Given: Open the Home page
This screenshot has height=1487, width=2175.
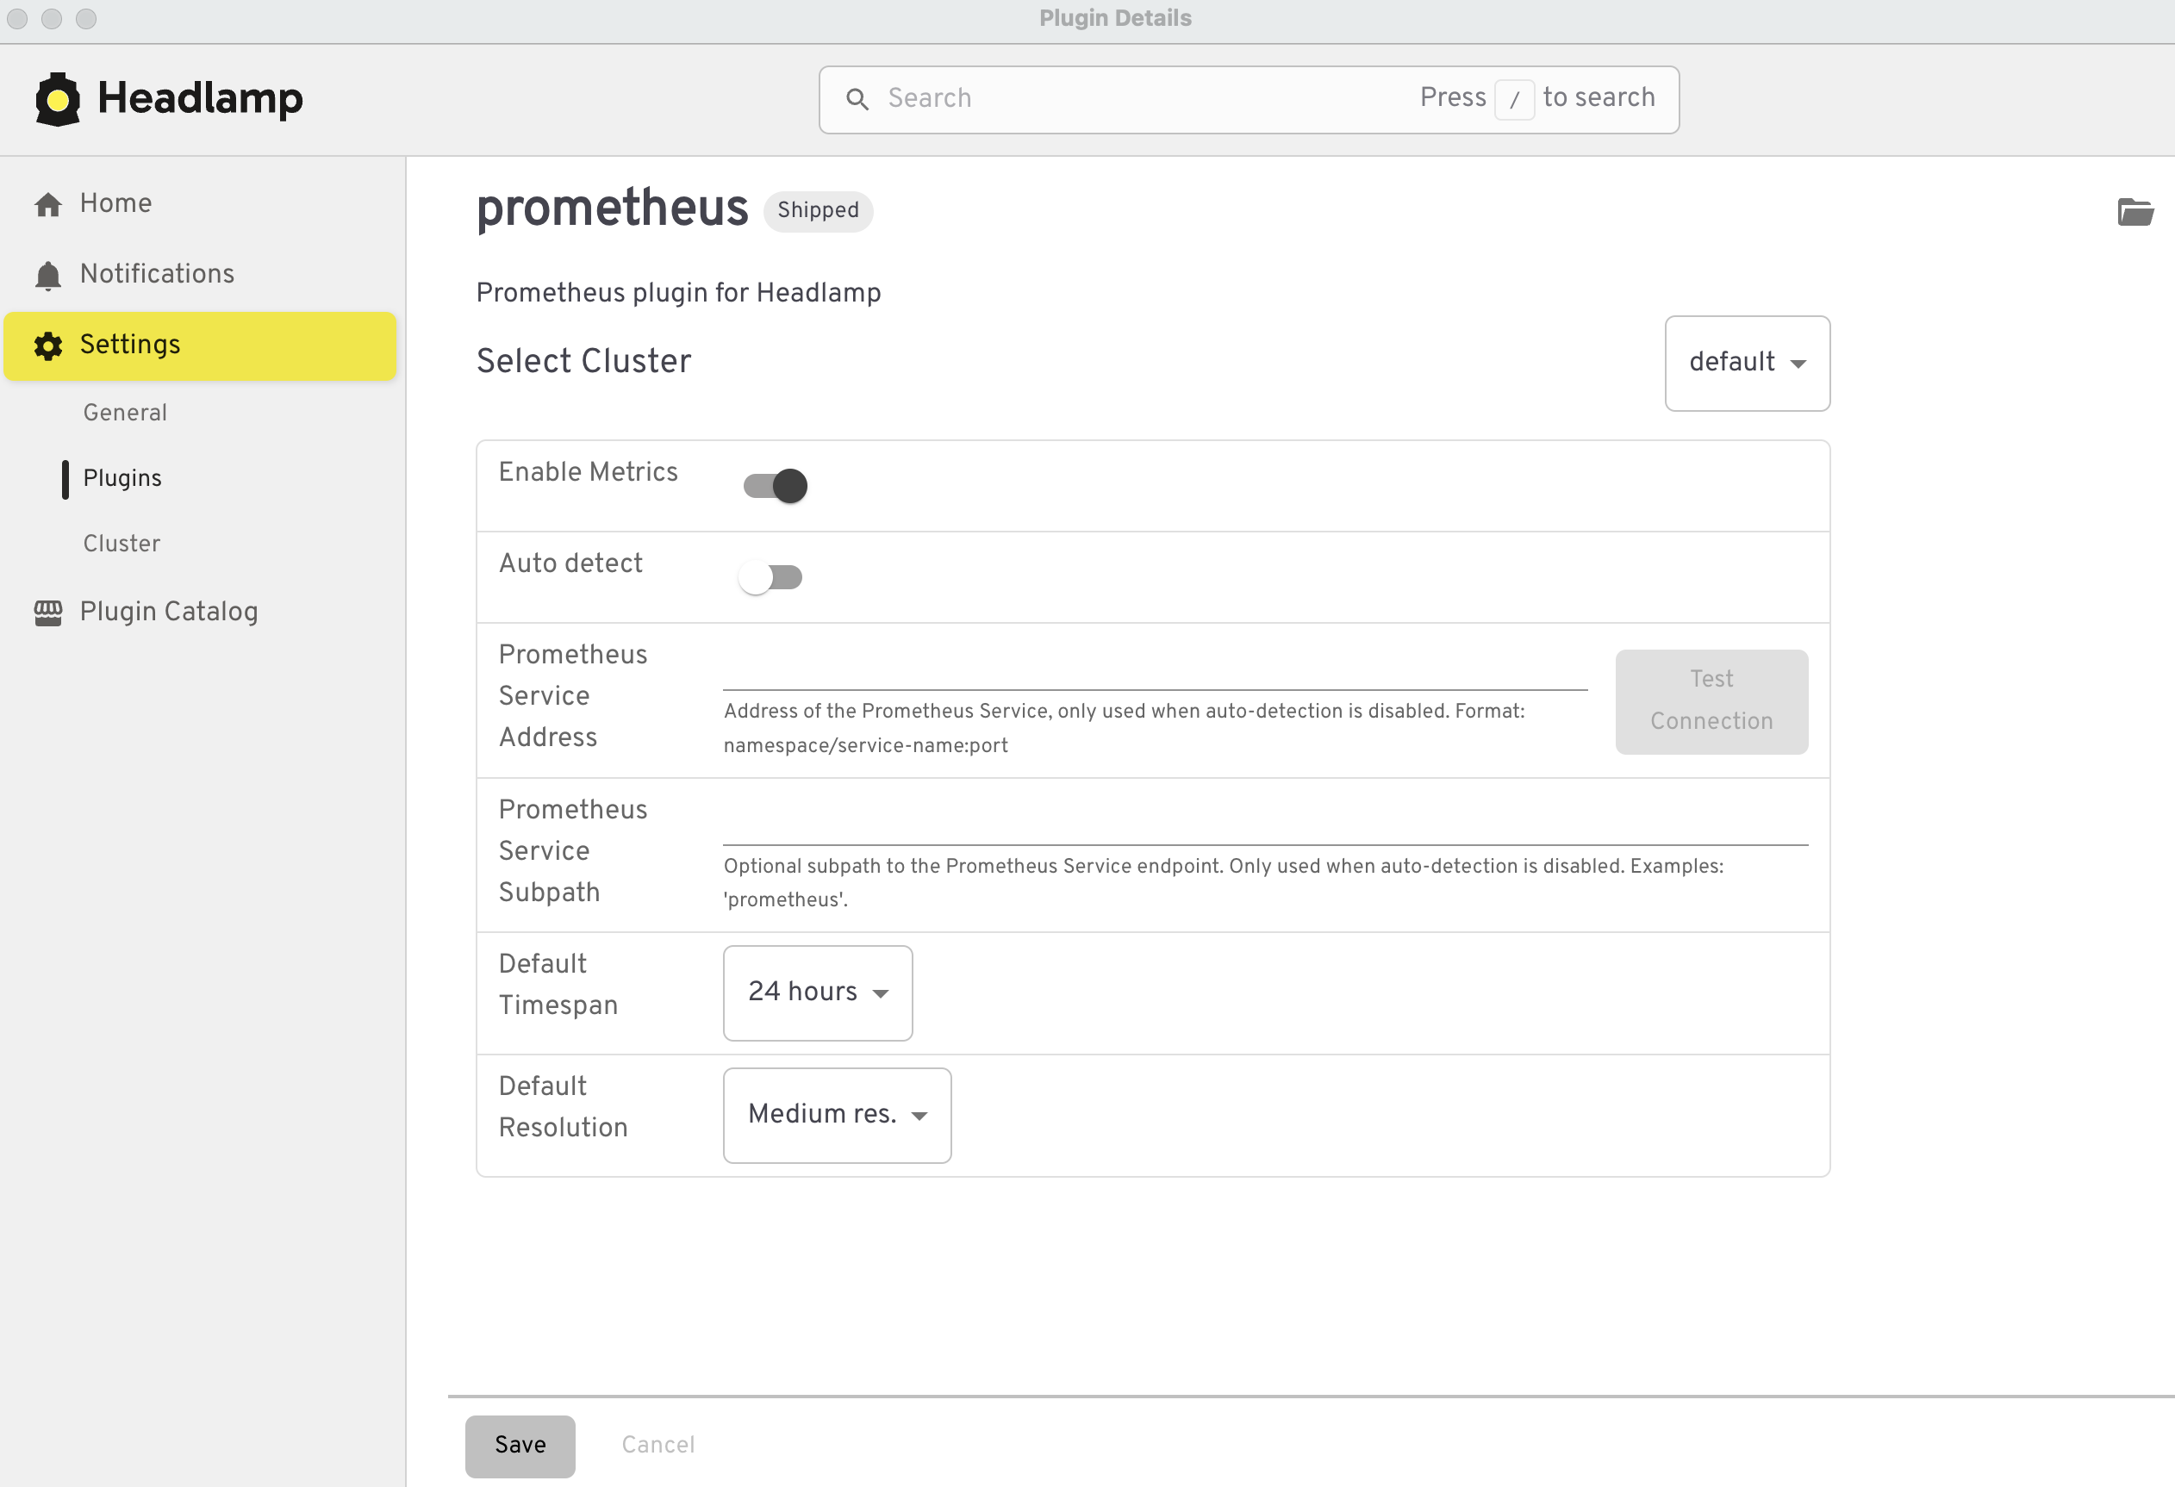Looking at the screenshot, I should (x=114, y=202).
